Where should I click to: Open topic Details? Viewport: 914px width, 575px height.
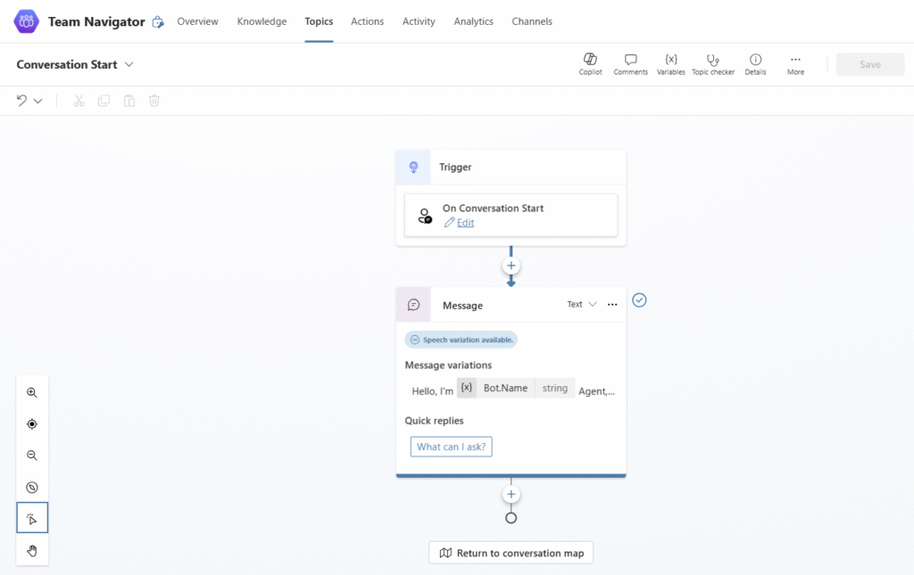755,64
